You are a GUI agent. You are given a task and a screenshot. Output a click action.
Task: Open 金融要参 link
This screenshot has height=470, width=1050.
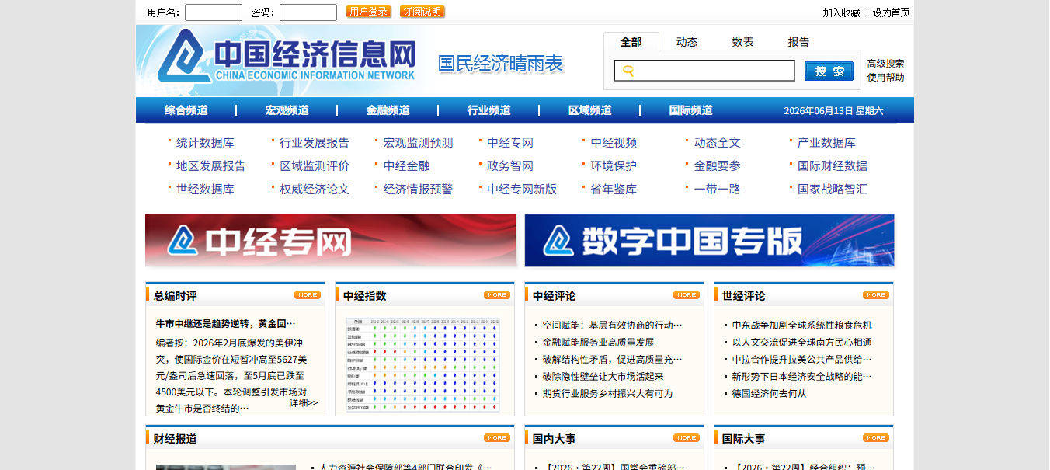pos(718,166)
